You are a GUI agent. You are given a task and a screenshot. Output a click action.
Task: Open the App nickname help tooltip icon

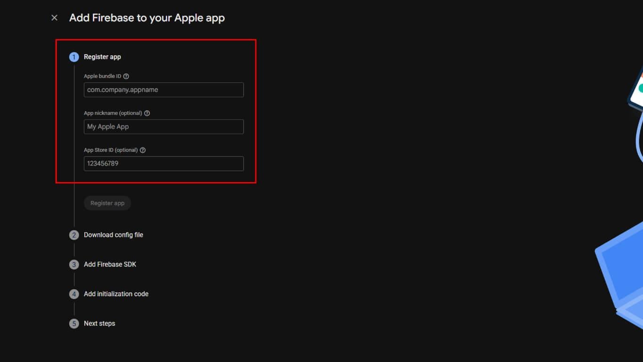pos(147,113)
